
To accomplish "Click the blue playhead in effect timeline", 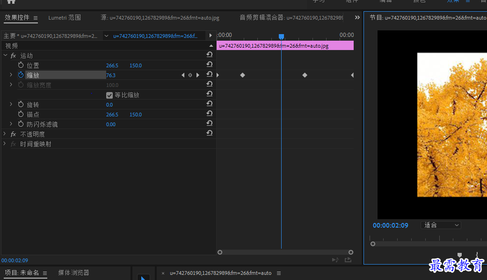I will pos(281,36).
